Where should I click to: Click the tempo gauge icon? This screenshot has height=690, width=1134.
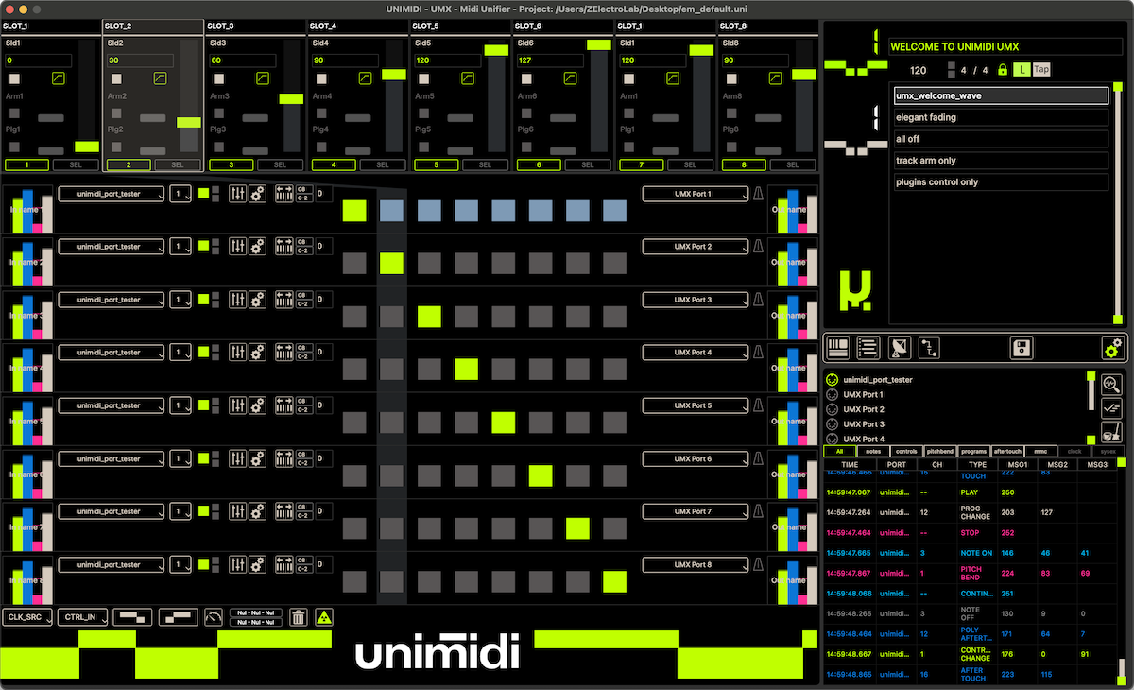pos(214,617)
